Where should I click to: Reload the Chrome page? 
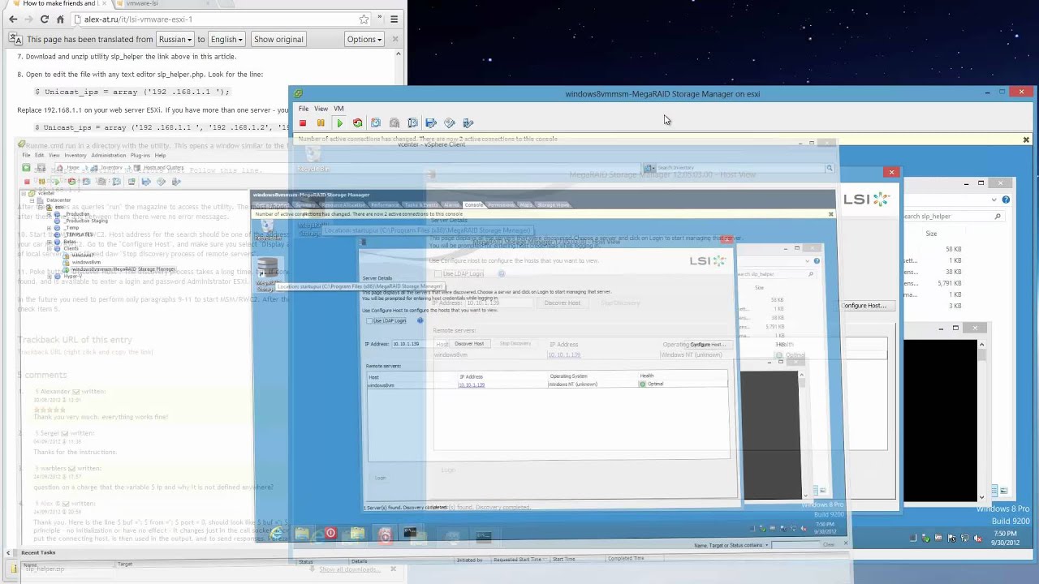coord(44,19)
